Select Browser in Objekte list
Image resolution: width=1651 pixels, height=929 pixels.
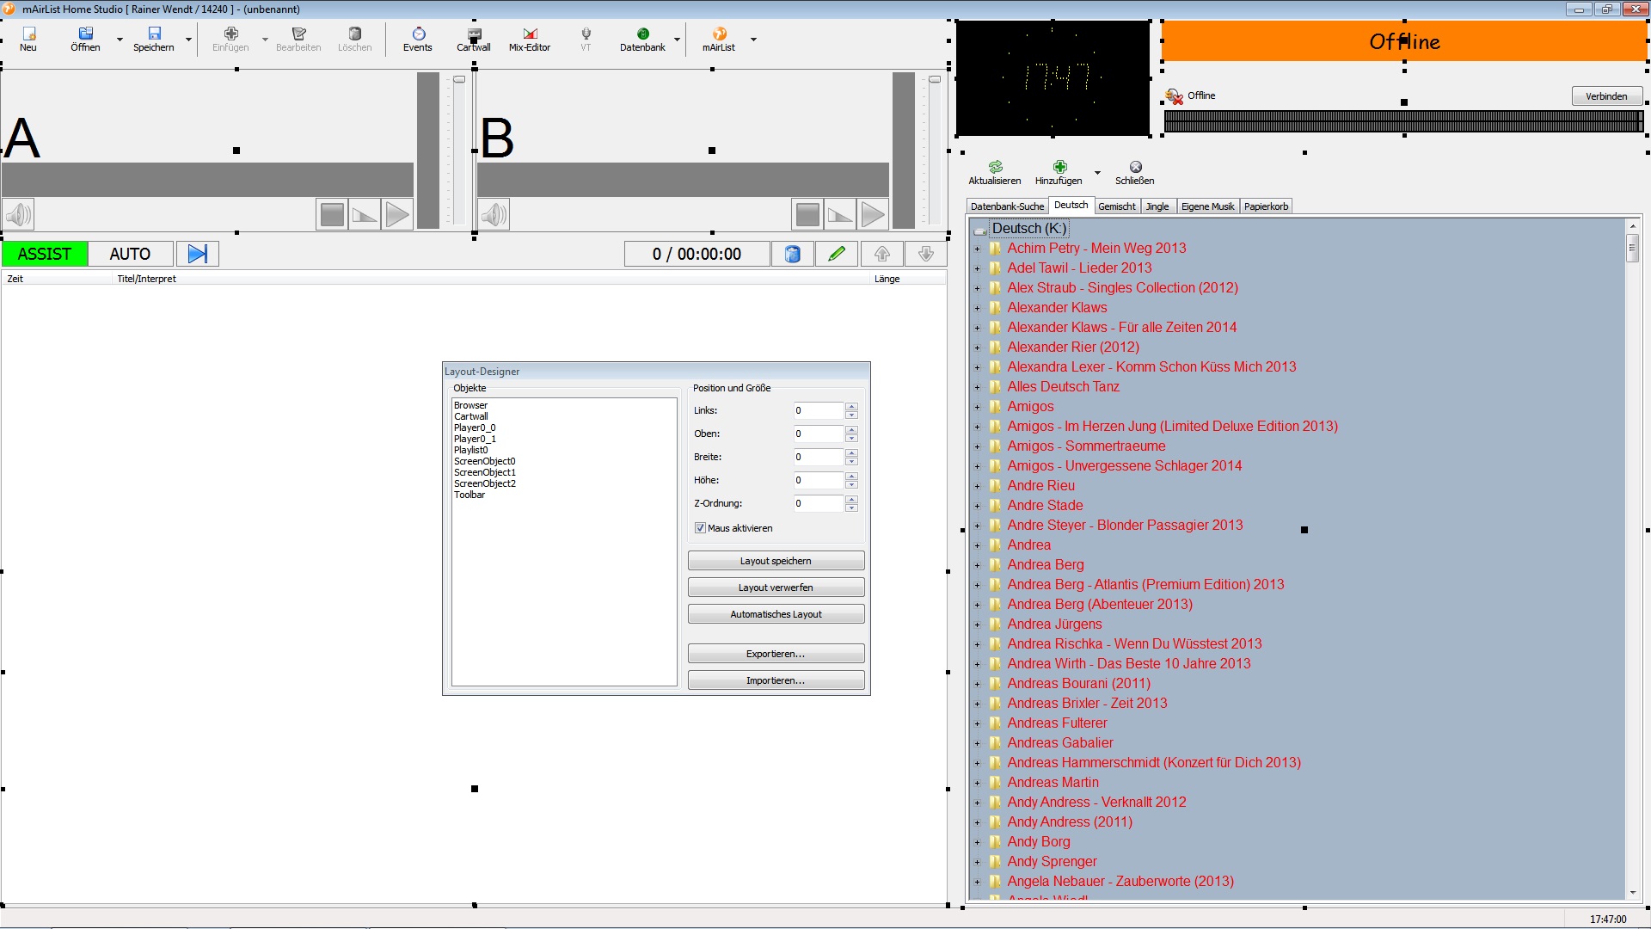coord(470,405)
